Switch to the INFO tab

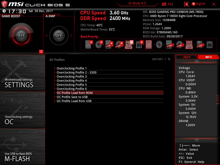[208, 57]
